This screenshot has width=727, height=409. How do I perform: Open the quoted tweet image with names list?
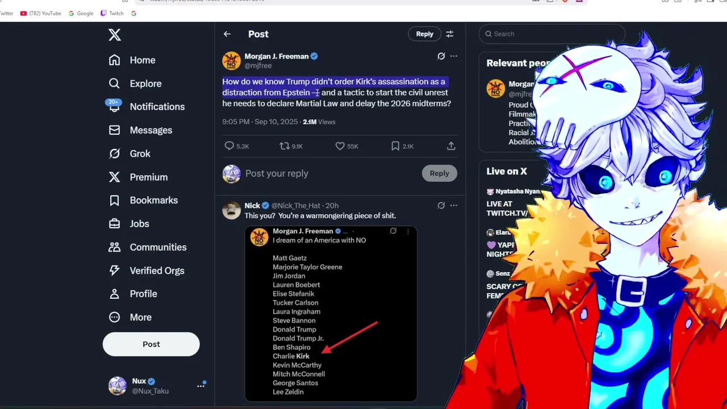pos(331,314)
